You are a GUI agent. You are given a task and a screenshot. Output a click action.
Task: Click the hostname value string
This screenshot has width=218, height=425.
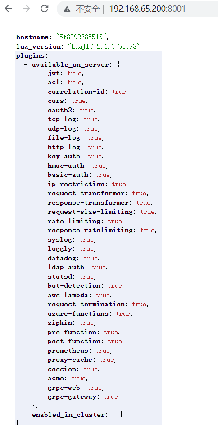coord(82,37)
